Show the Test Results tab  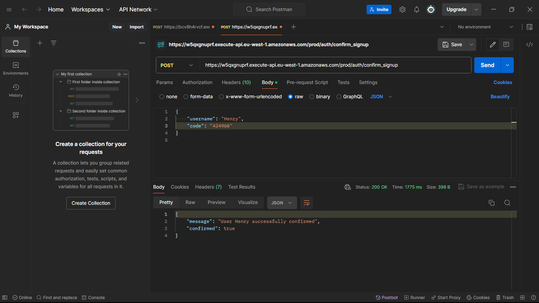click(x=241, y=187)
